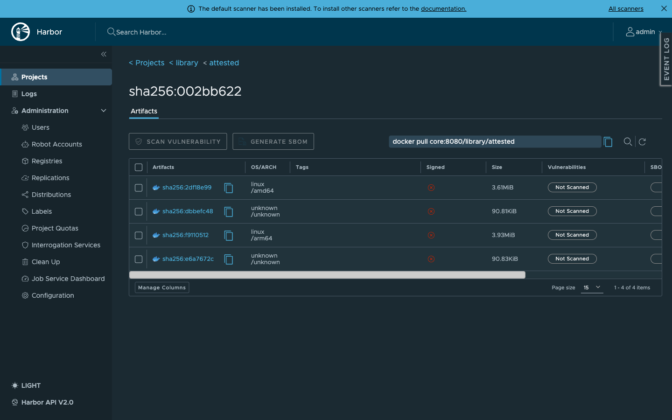Click the Projects icon in the sidebar
672x420 pixels.
(x=15, y=77)
